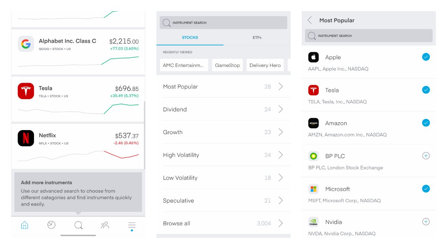Tap the BP PLC logo icon

pyautogui.click(x=314, y=156)
